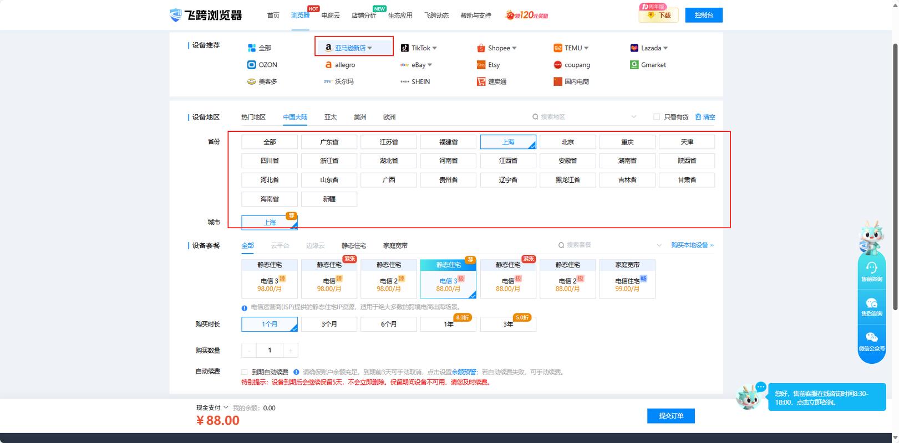This screenshot has height=443, width=899.
Task: Select 3年 purchase duration
Action: [508, 324]
